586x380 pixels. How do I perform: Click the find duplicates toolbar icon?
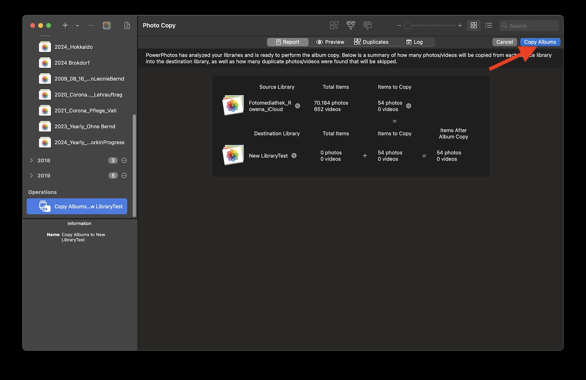point(334,25)
